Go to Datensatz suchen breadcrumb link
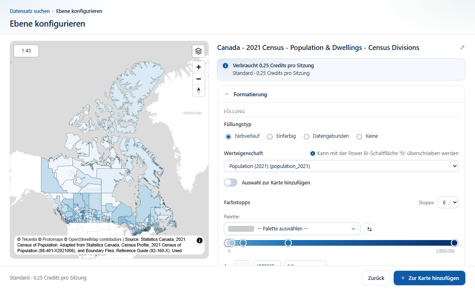The image size is (475, 290). 30,11
